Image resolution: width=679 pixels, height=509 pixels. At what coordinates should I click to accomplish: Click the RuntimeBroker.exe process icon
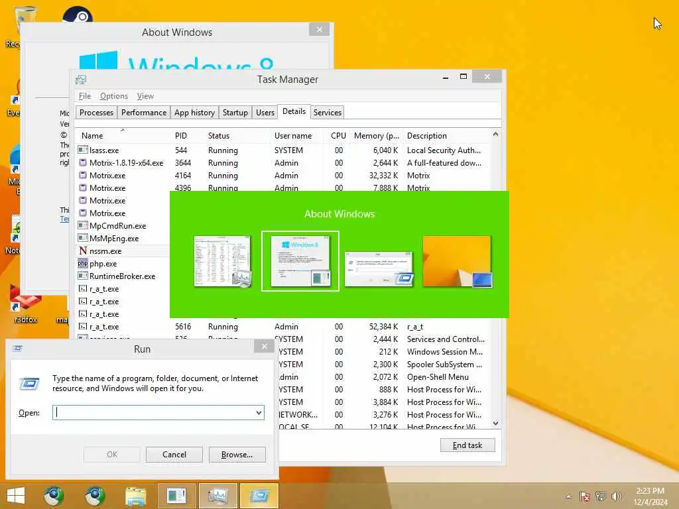[83, 276]
